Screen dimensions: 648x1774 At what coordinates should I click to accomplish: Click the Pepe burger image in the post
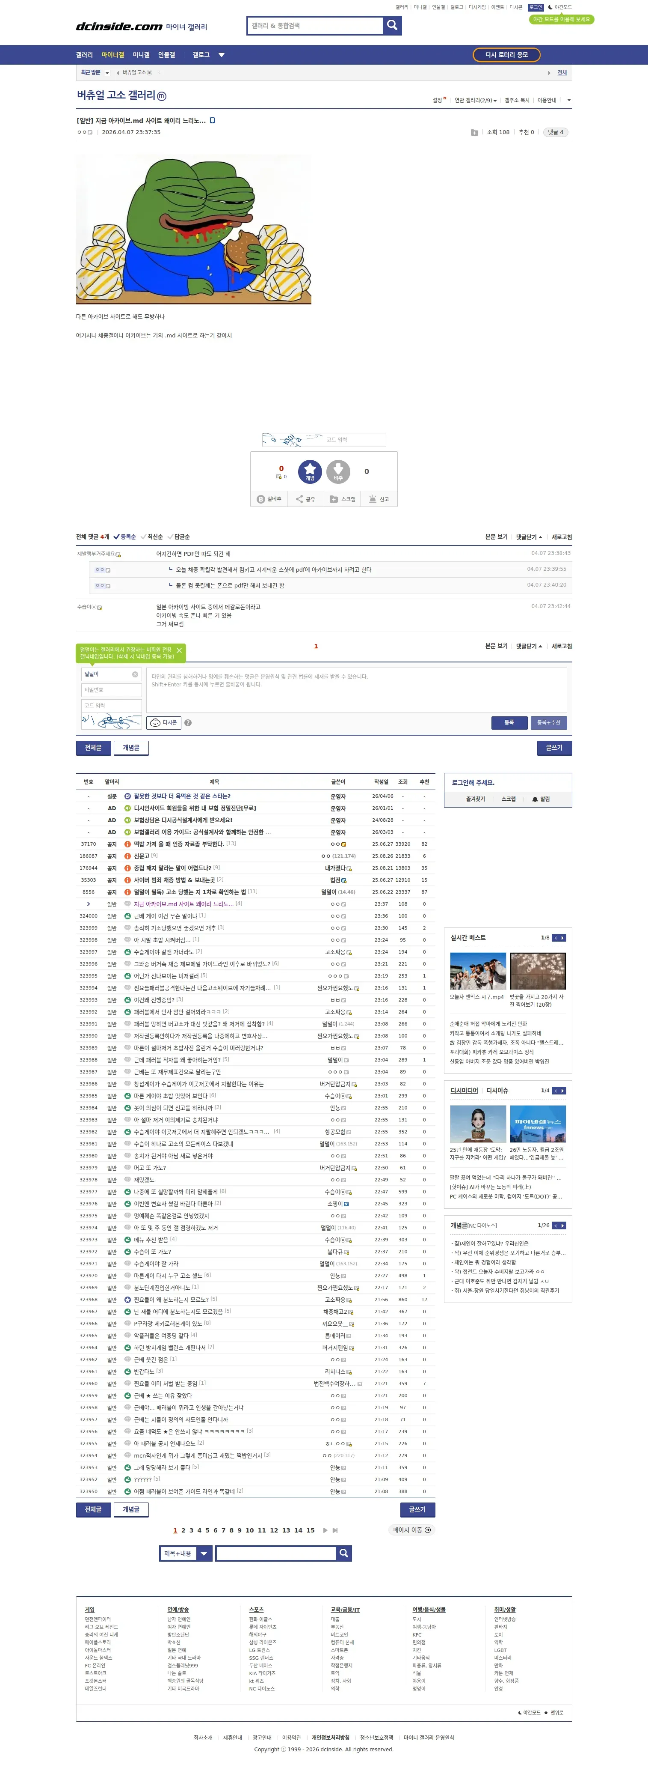193,229
